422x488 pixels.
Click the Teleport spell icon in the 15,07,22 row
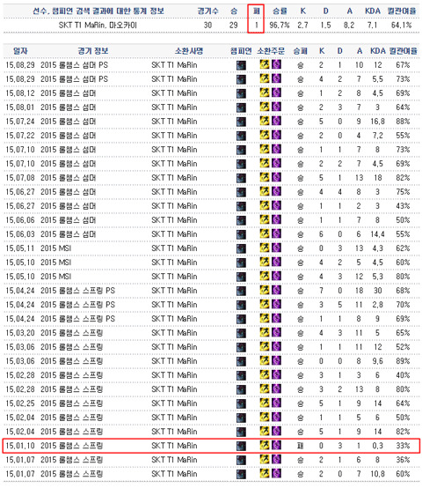click(x=276, y=135)
